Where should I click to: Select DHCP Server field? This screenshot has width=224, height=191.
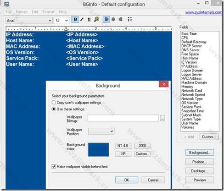191,46
